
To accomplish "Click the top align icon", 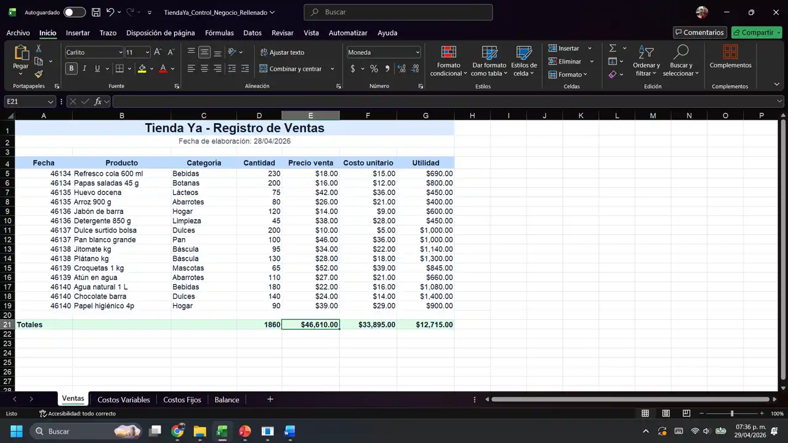I will pyautogui.click(x=191, y=52).
